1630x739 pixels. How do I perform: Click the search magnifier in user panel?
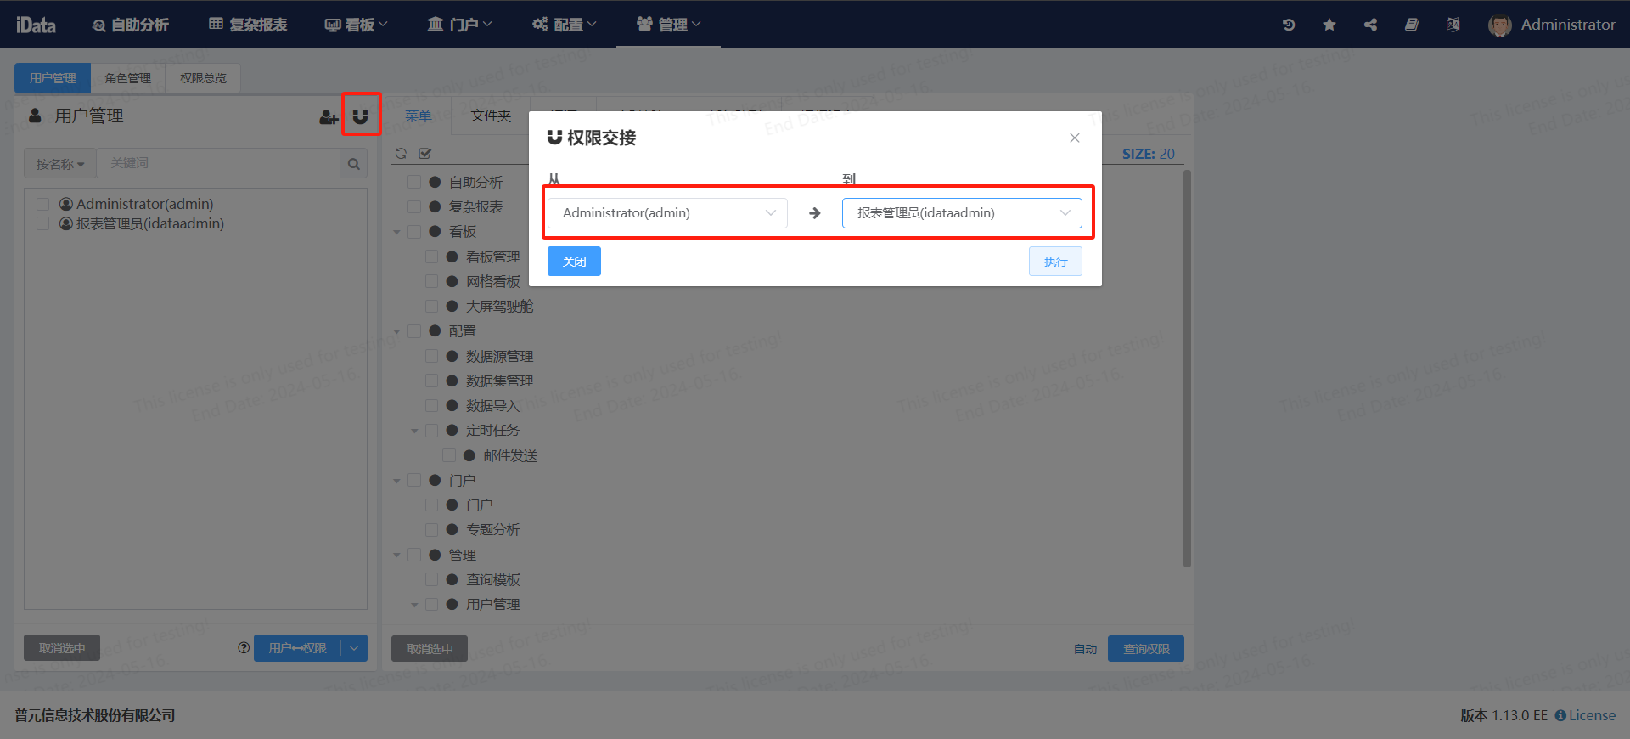click(x=354, y=164)
